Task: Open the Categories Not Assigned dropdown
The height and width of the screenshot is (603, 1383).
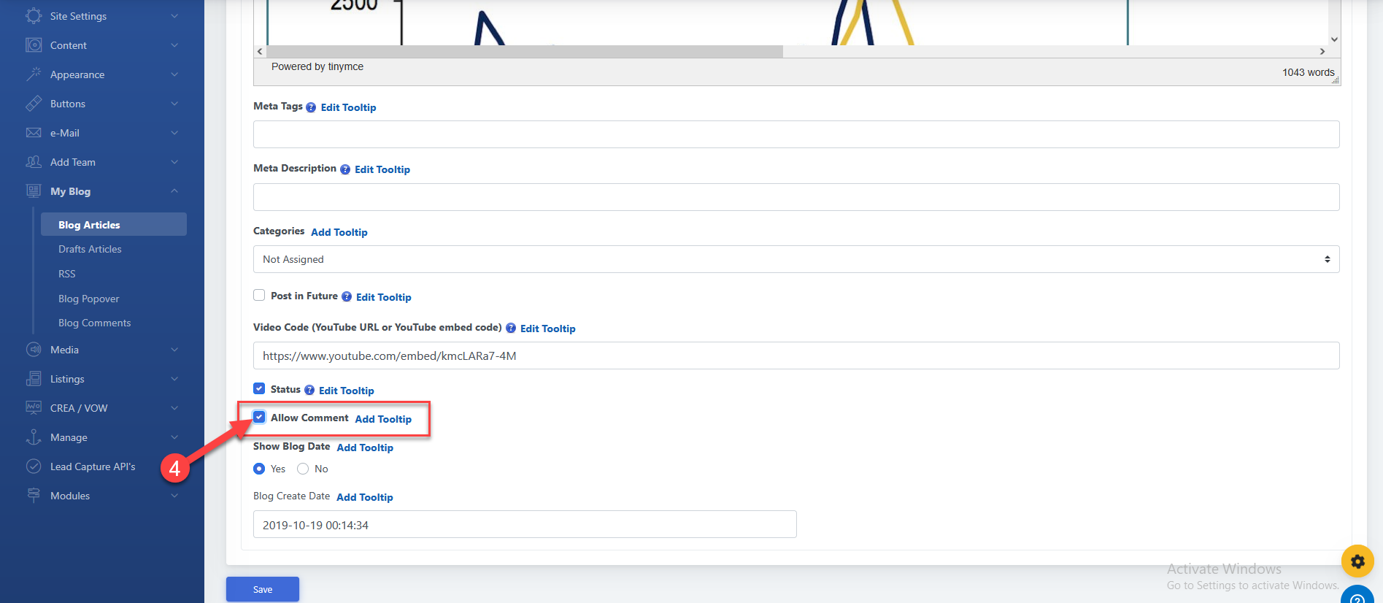Action: (x=795, y=259)
